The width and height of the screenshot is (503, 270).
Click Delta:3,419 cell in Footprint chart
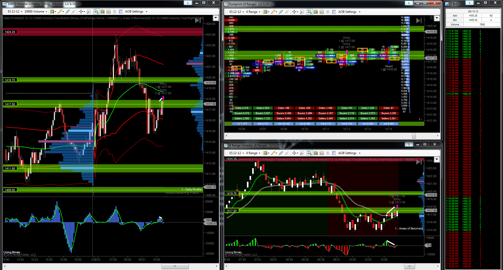click(x=242, y=108)
